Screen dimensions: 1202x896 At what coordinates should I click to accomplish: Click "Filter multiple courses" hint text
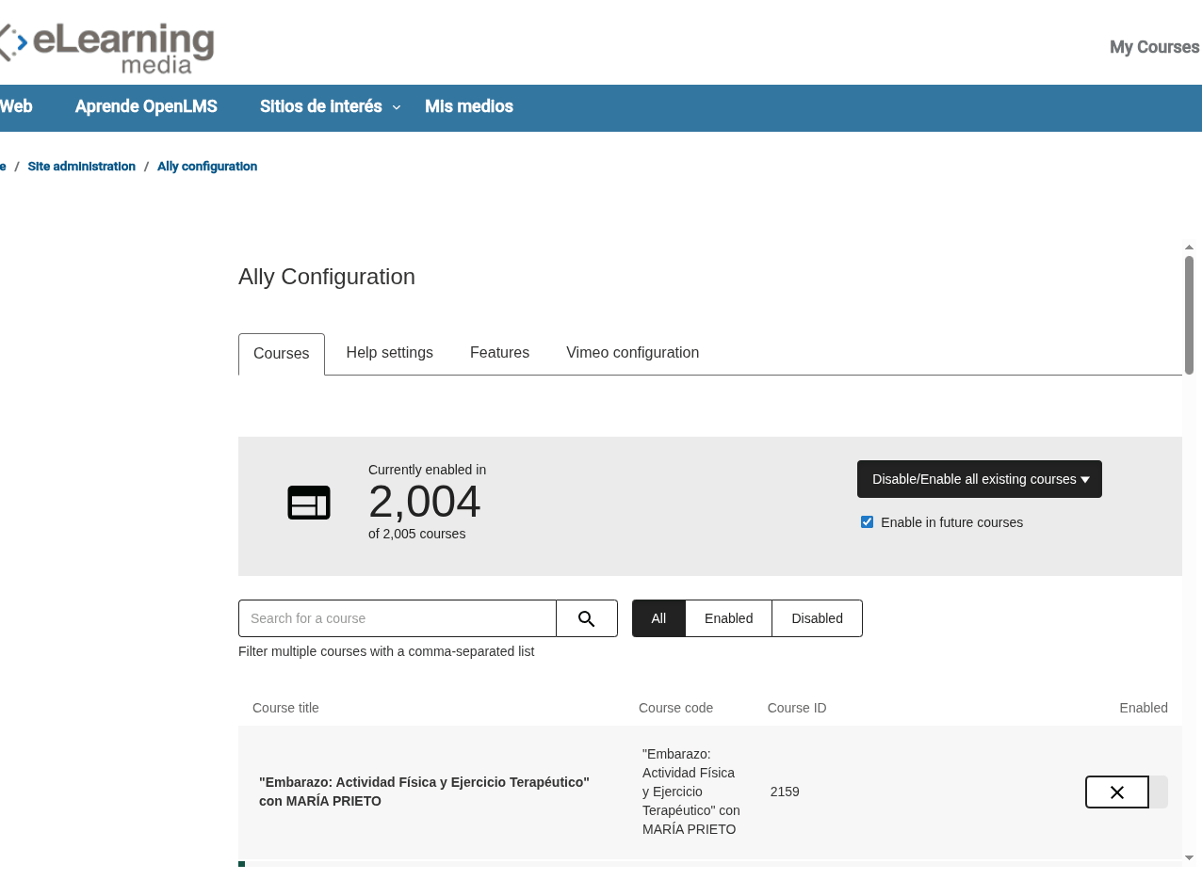pyautogui.click(x=386, y=651)
